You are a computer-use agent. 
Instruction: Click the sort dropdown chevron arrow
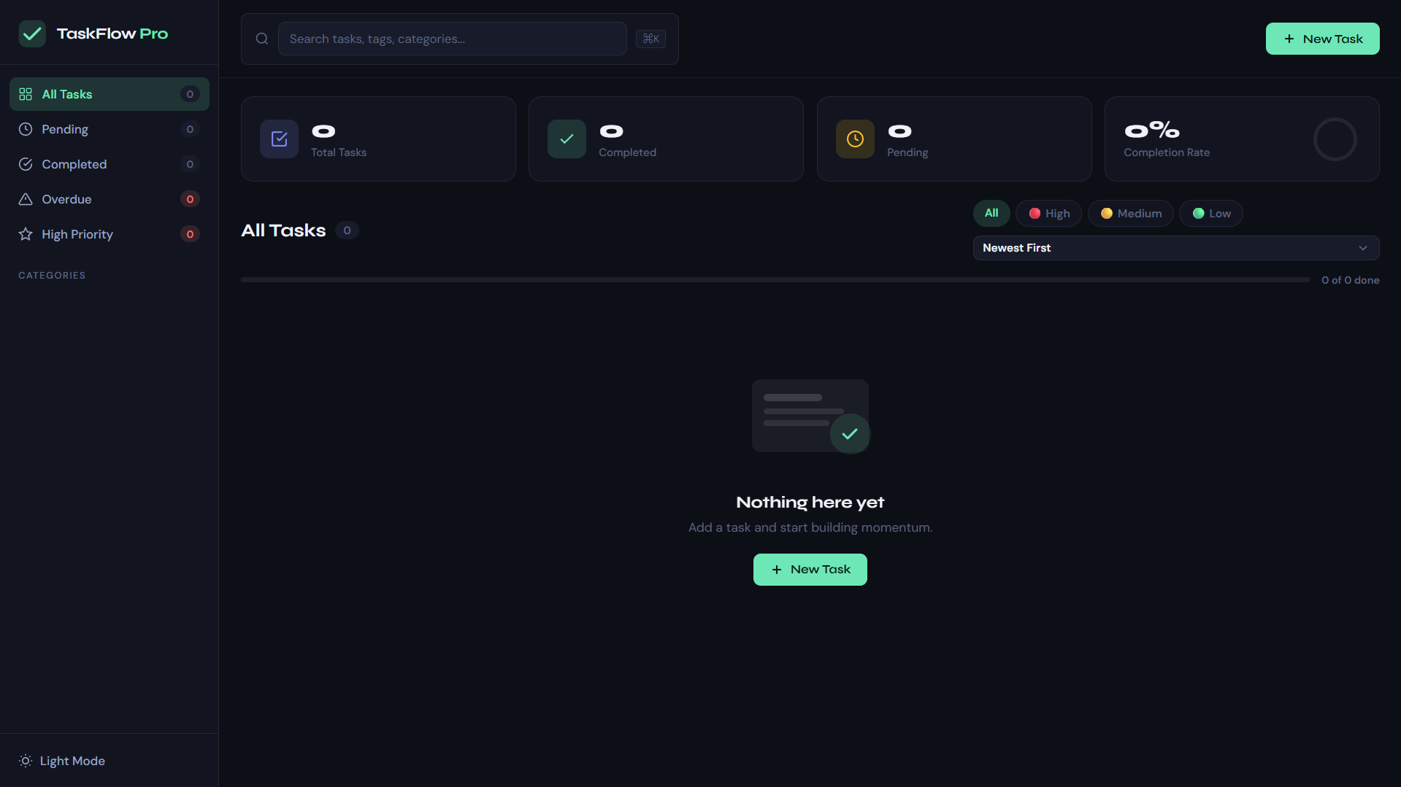click(x=1362, y=248)
